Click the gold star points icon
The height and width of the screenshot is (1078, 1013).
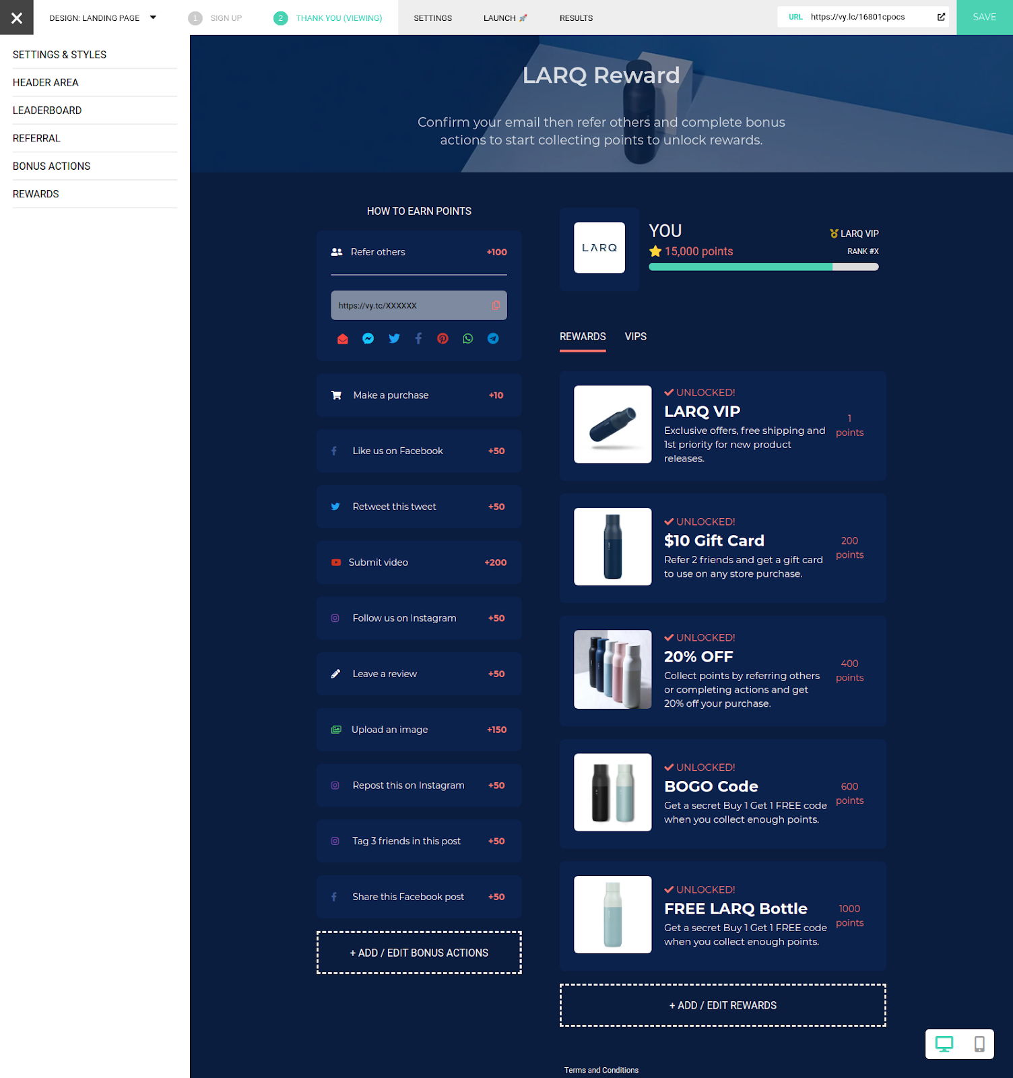(655, 251)
